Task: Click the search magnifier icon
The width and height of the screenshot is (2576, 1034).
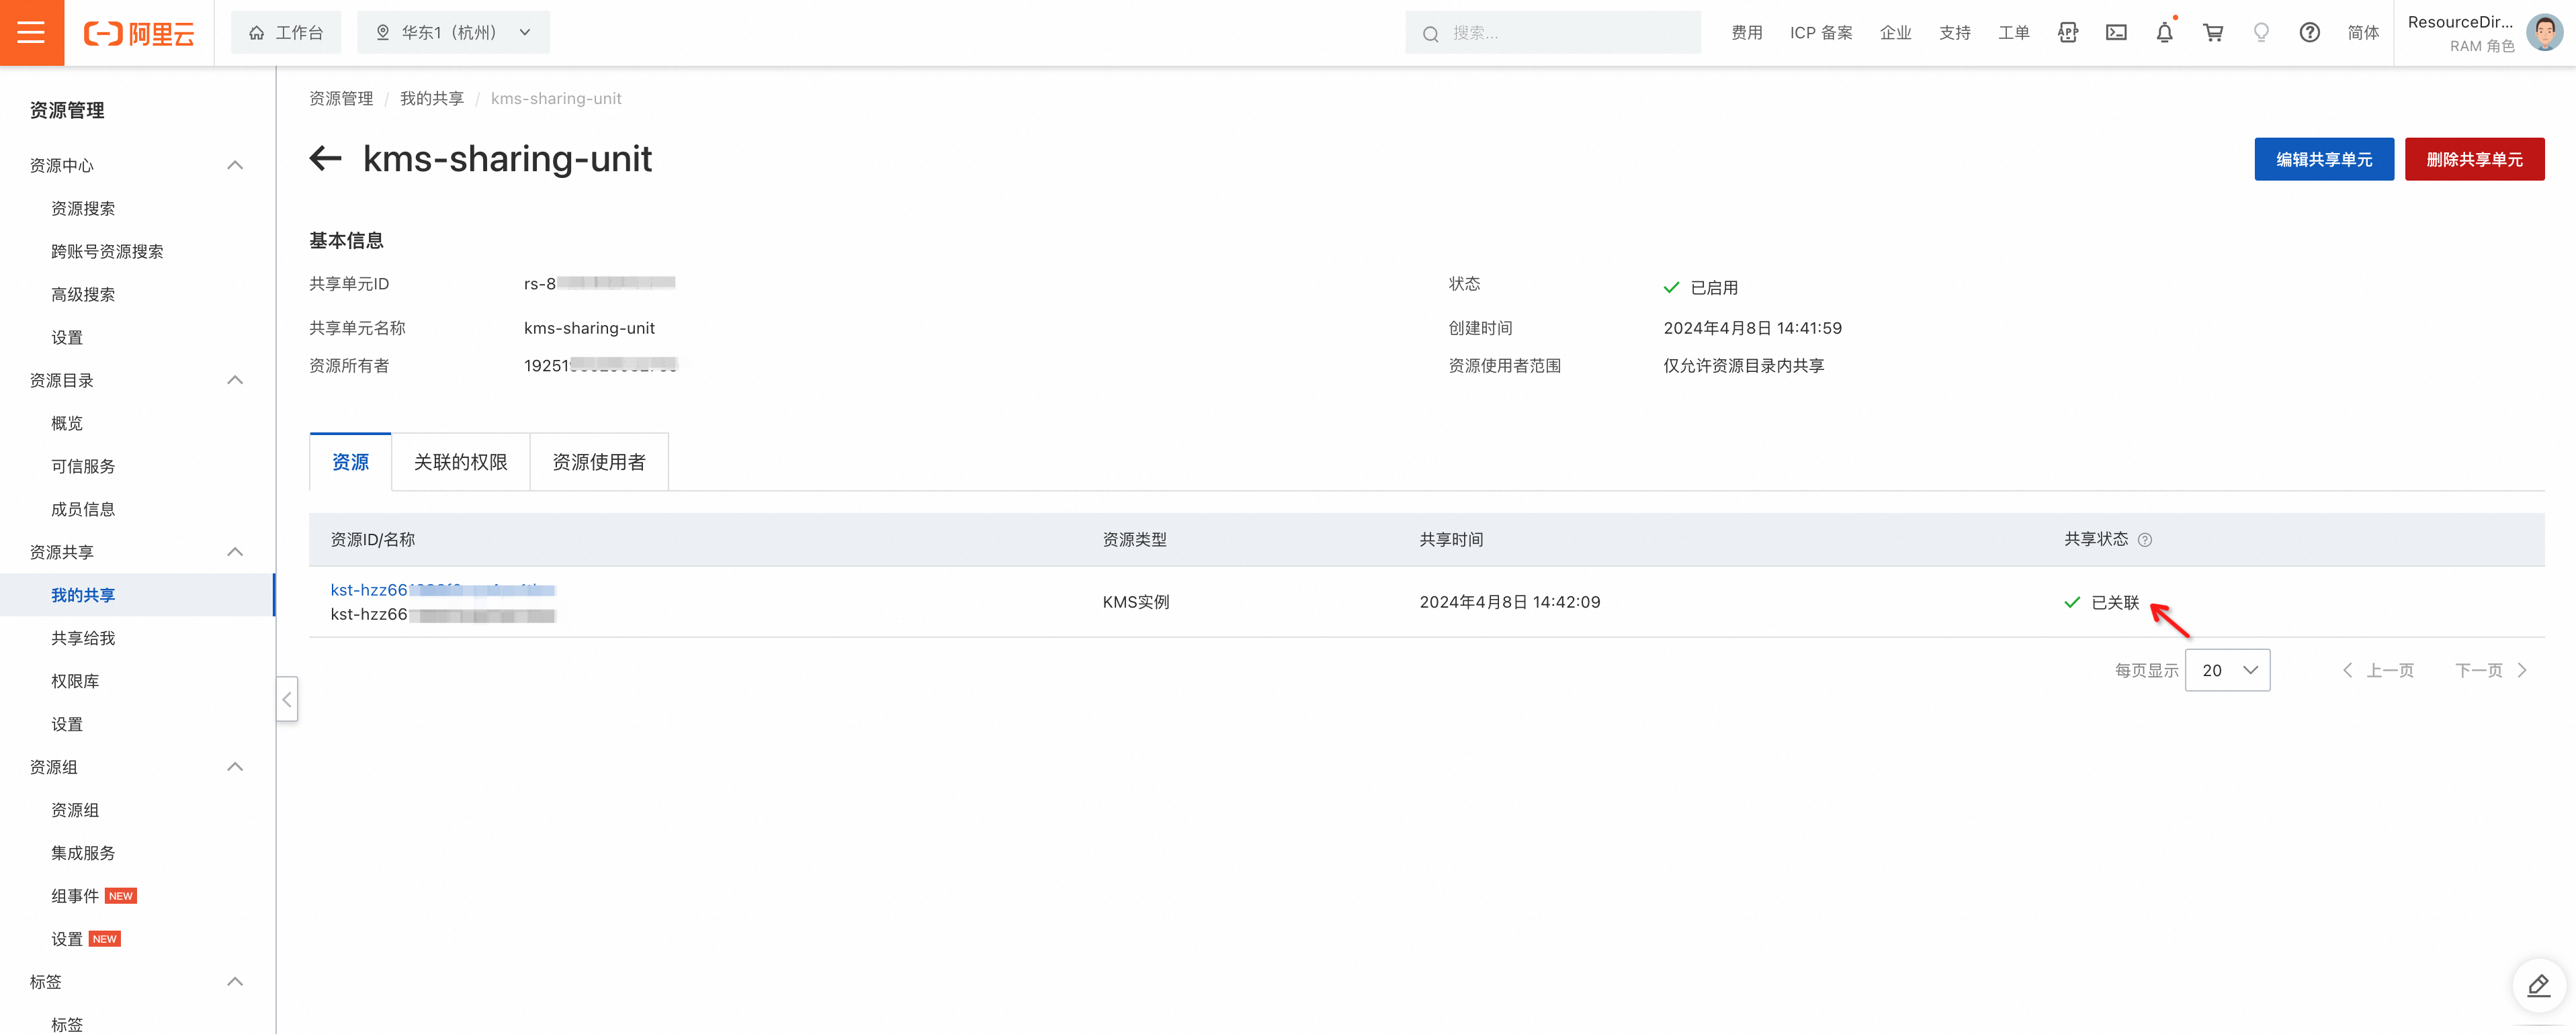Action: pos(1430,34)
